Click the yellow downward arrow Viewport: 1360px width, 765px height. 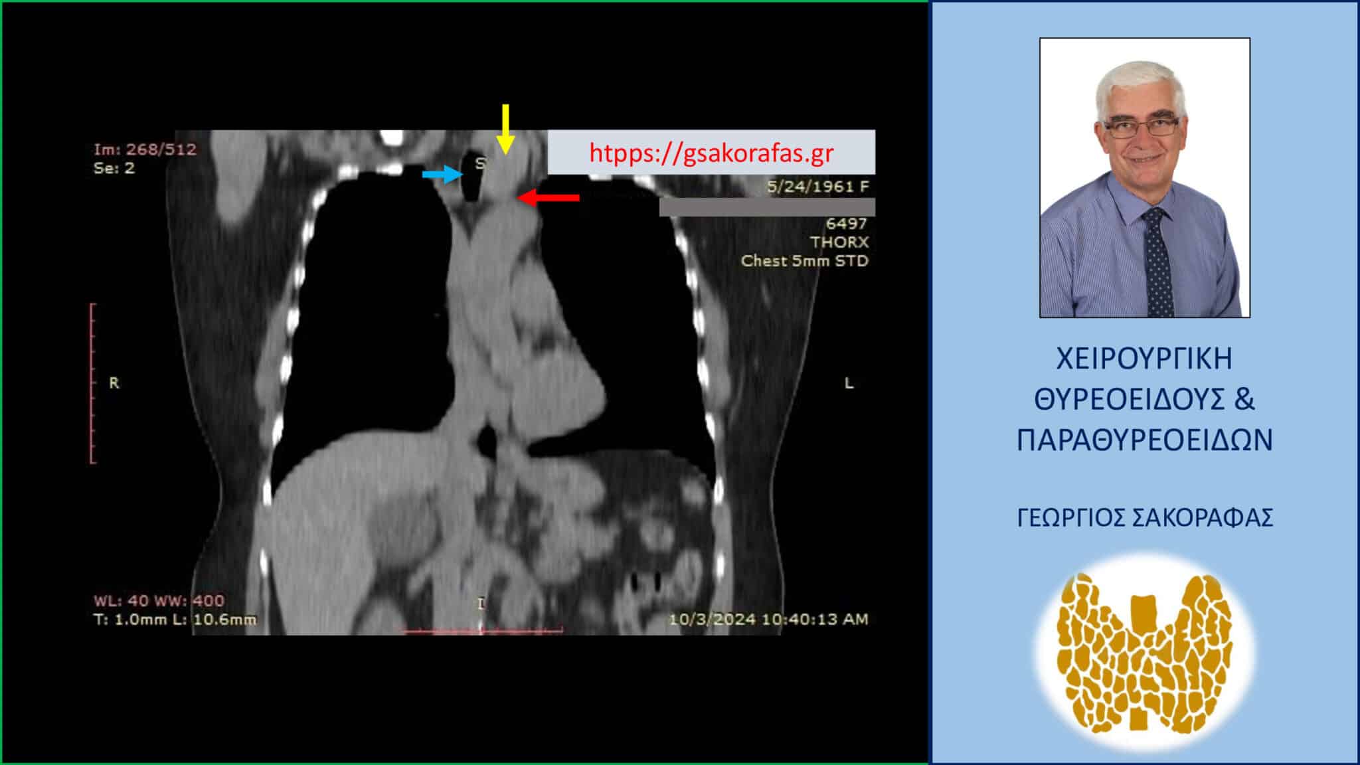pos(505,129)
